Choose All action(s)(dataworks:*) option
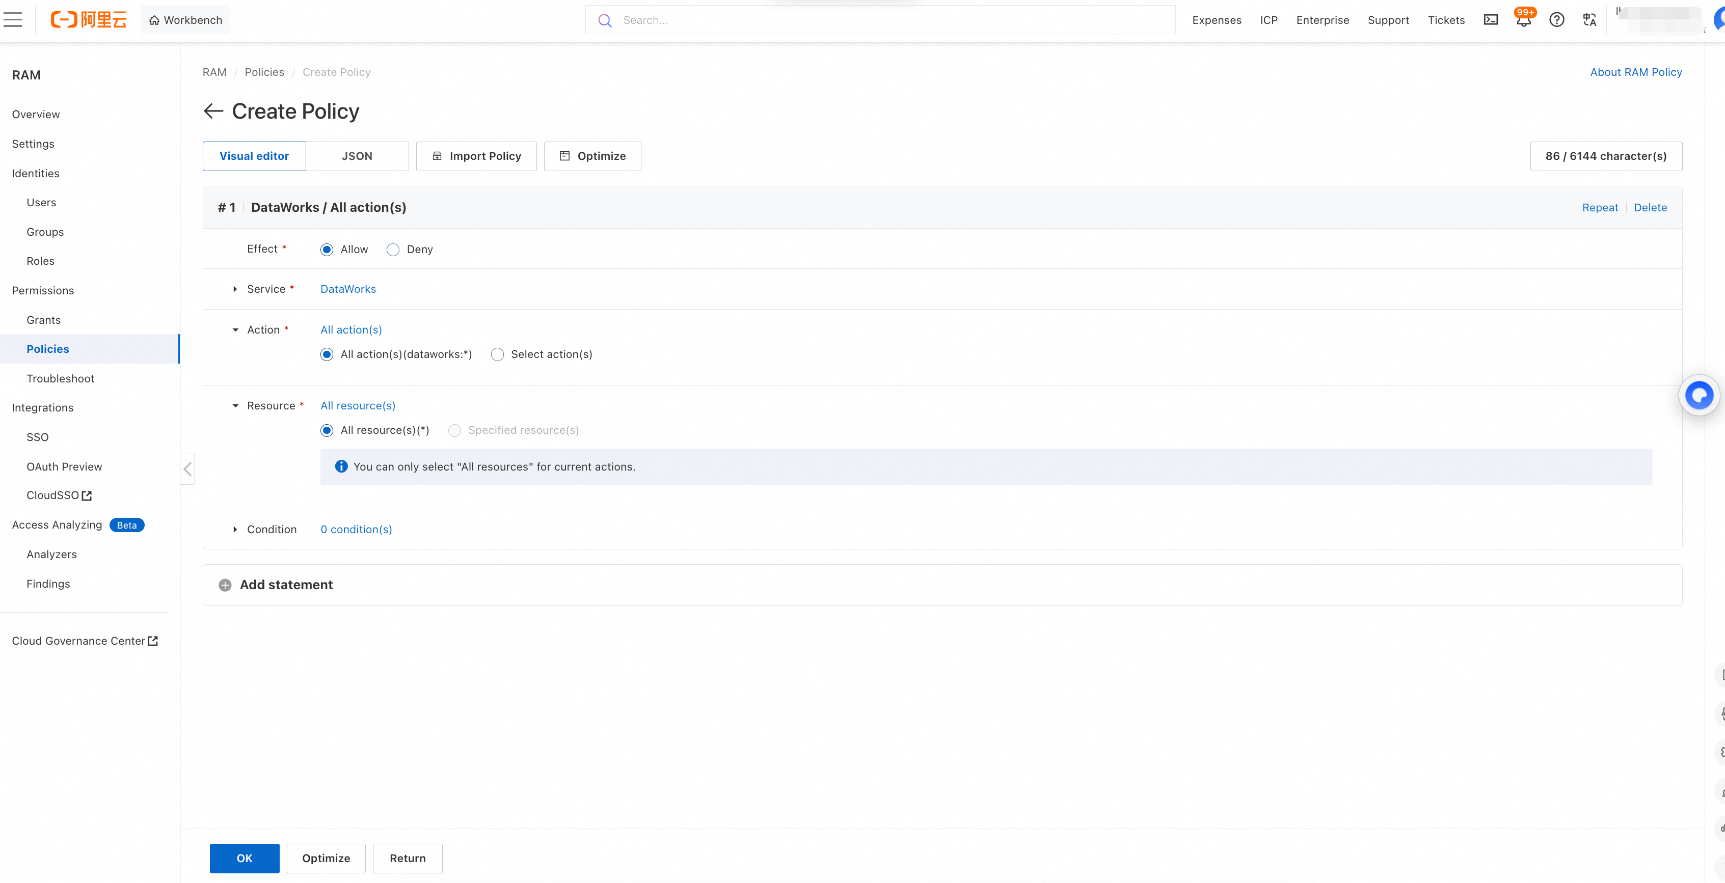 327,355
